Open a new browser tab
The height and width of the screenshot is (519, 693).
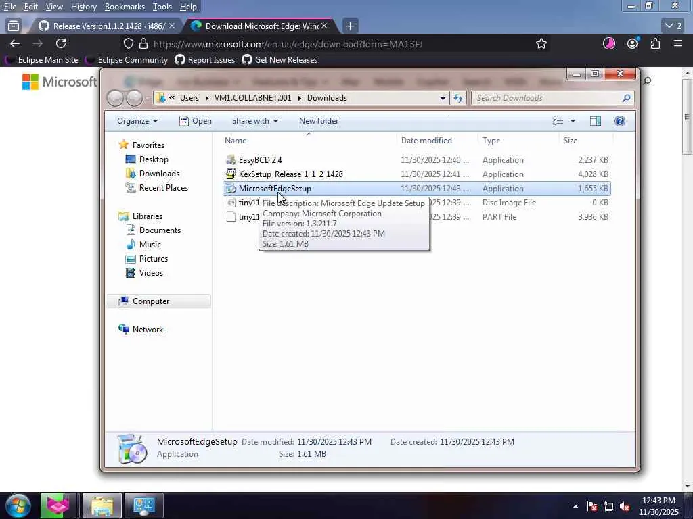[x=350, y=26]
